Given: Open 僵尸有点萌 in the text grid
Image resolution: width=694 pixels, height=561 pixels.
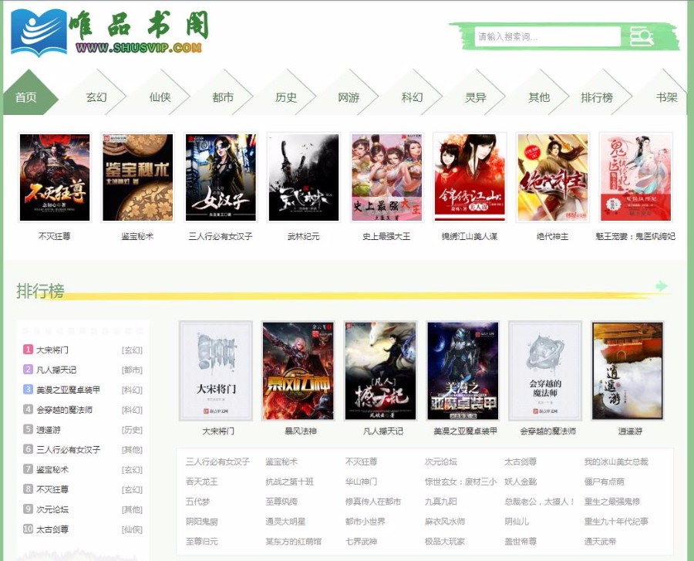Looking at the screenshot, I should 604,482.
